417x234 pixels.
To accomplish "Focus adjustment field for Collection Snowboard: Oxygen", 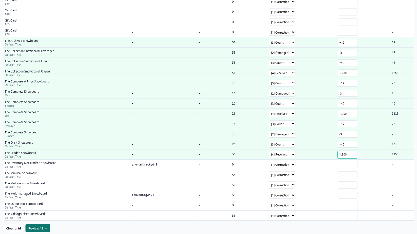I will click(x=348, y=73).
